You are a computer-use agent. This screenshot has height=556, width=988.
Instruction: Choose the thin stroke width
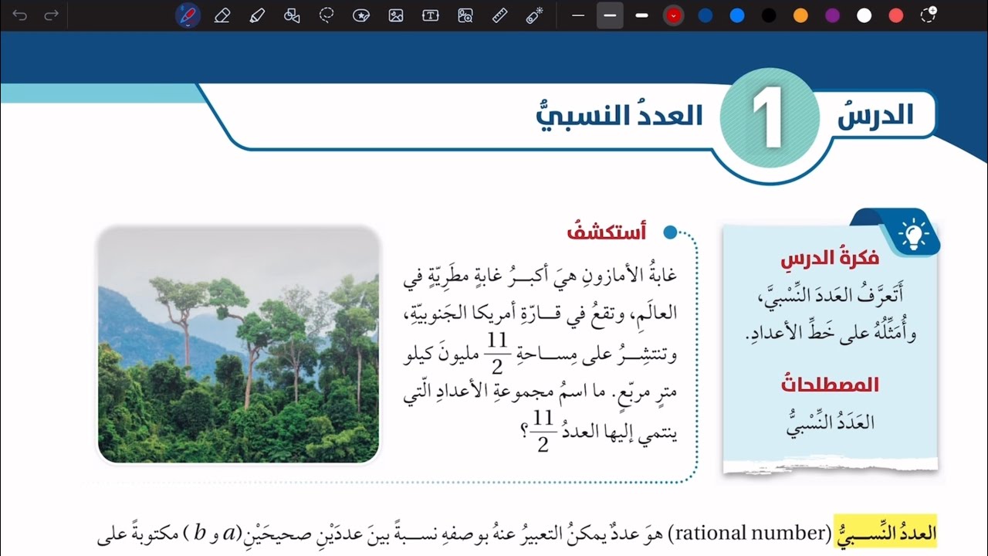coord(578,15)
